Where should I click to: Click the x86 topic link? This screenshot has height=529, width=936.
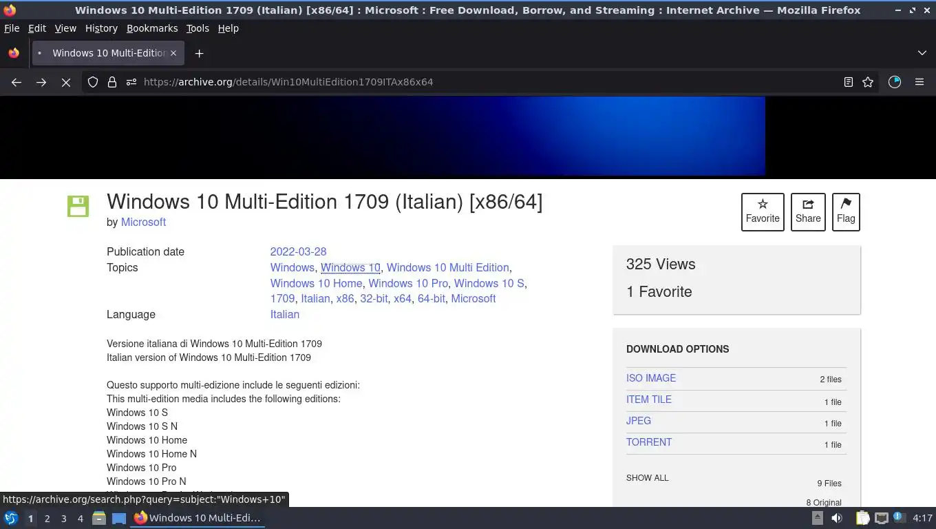[345, 298]
